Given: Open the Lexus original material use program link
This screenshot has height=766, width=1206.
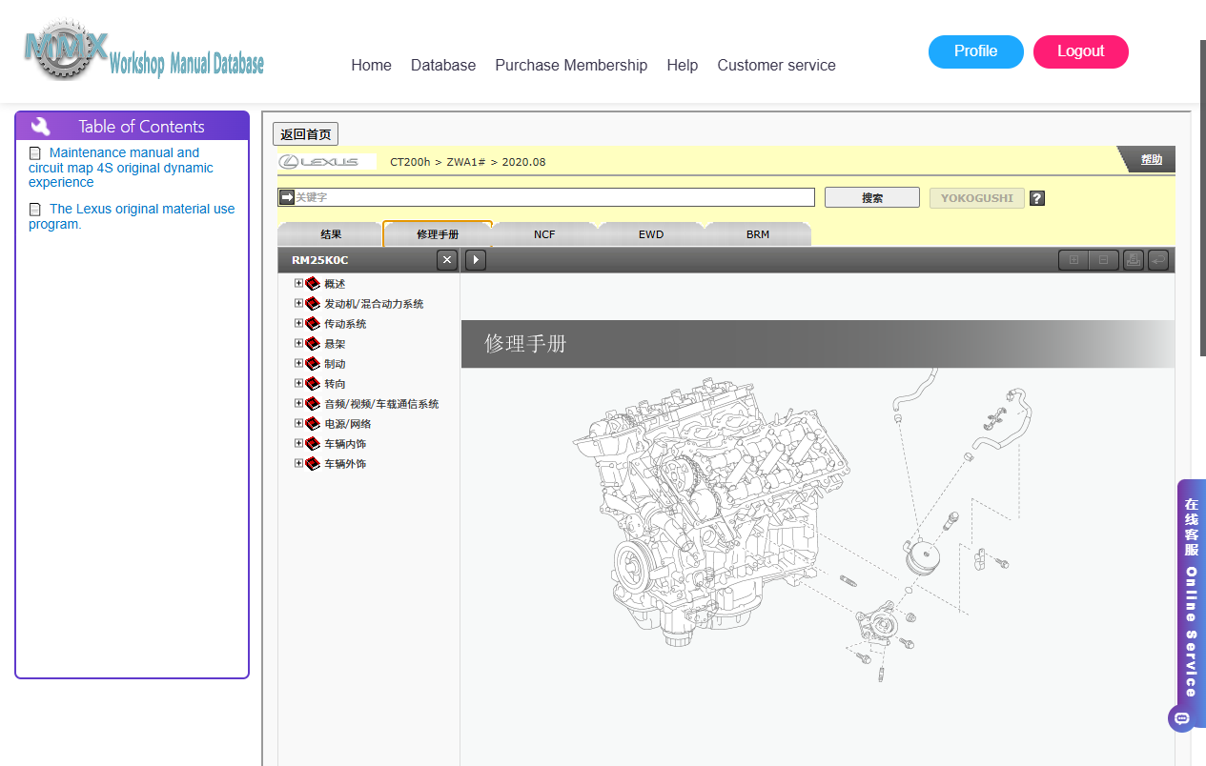Looking at the screenshot, I should click(x=132, y=216).
